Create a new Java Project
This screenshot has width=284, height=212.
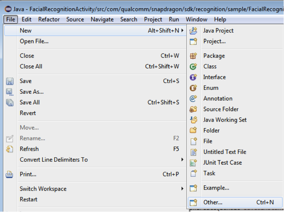coord(235,31)
